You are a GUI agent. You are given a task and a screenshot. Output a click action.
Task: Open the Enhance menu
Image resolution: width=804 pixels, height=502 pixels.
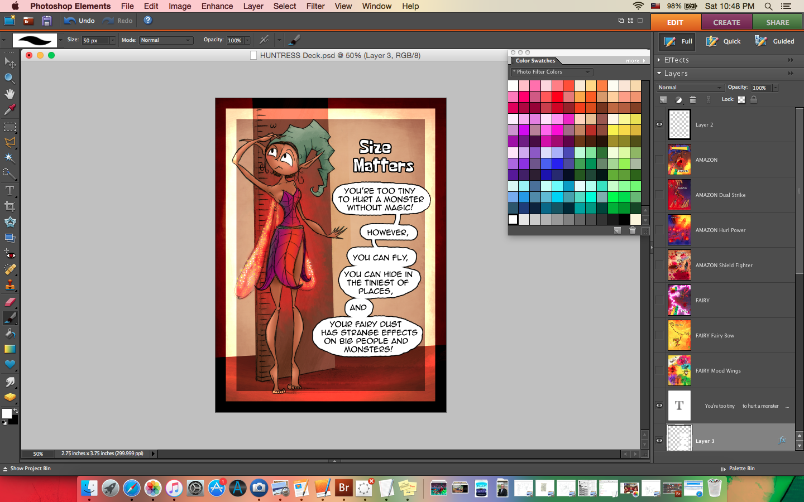(217, 6)
